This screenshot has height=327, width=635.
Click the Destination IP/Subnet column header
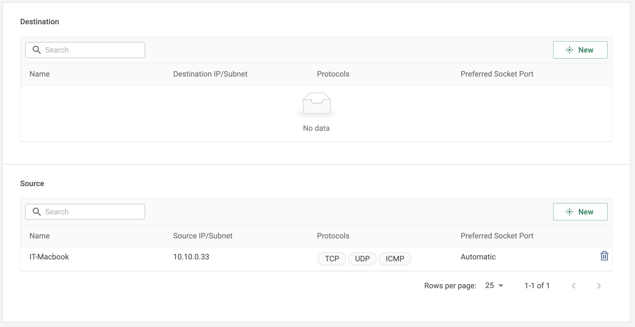click(x=210, y=74)
